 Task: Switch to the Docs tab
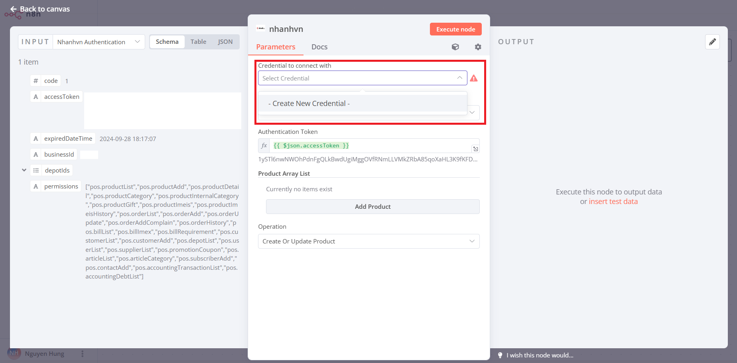(x=319, y=47)
